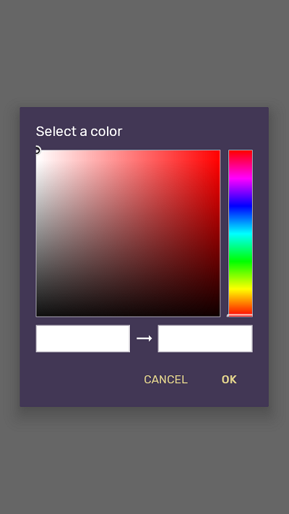This screenshot has height=514, width=289.
Task: Pick green on the hue bar
Action: [x=241, y=261]
